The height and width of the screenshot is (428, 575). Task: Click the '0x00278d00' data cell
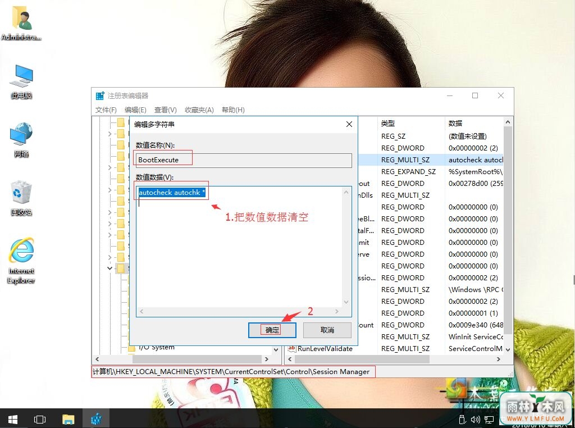coord(476,183)
